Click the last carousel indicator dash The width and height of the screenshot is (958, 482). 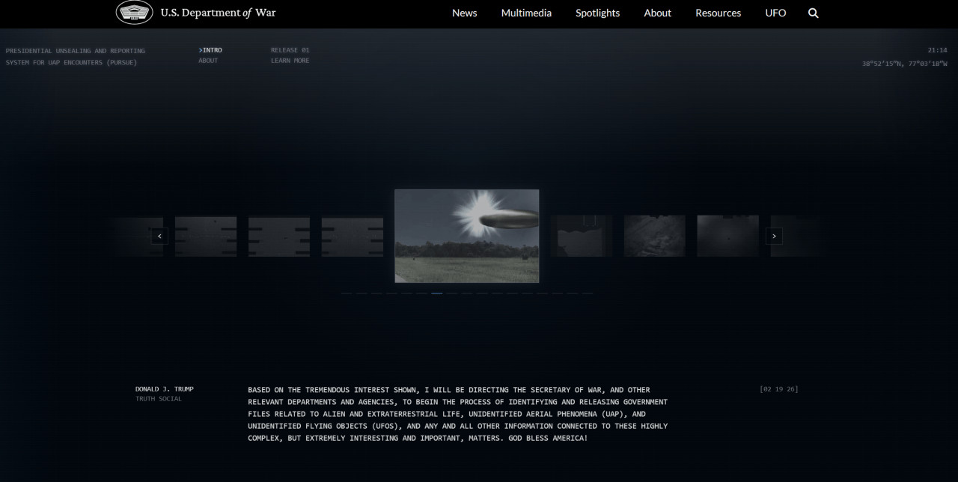point(588,293)
